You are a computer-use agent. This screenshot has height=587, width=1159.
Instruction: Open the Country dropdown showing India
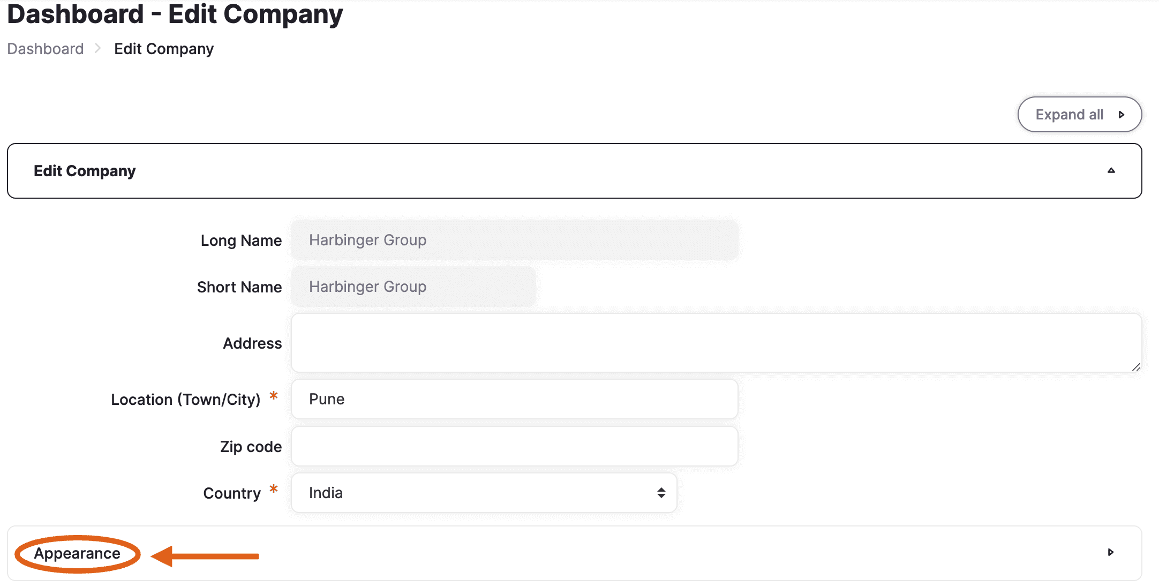point(484,493)
